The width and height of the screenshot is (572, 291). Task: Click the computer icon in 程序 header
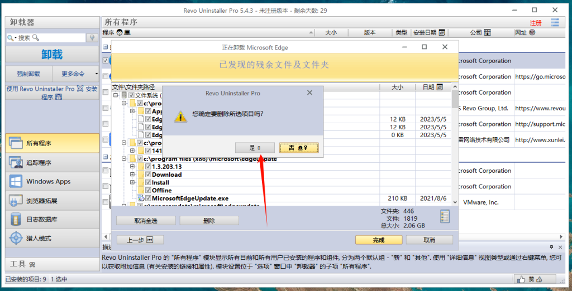(127, 33)
